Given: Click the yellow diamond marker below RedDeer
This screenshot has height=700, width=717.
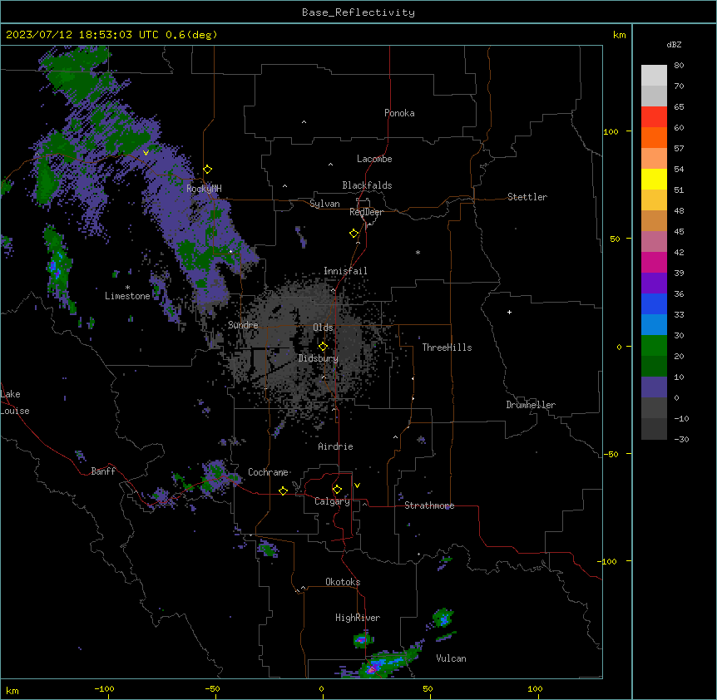Looking at the screenshot, I should click(354, 234).
